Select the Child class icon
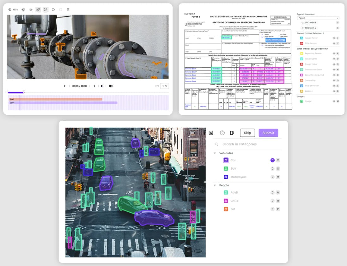347x266 pixels. (226, 201)
